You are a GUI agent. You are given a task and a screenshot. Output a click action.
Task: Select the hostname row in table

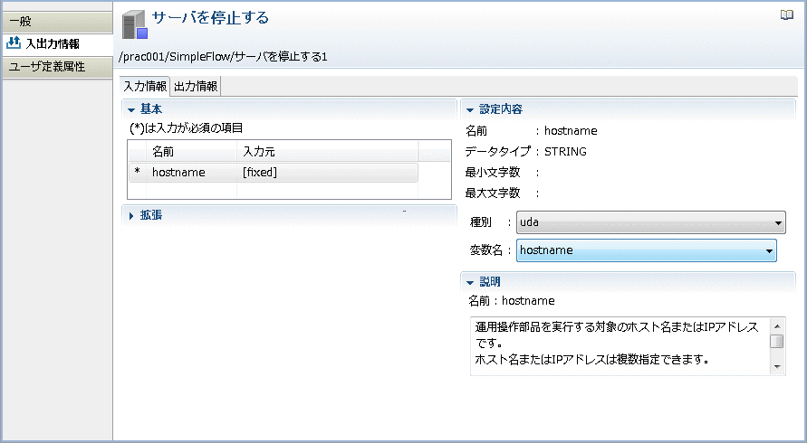[274, 173]
